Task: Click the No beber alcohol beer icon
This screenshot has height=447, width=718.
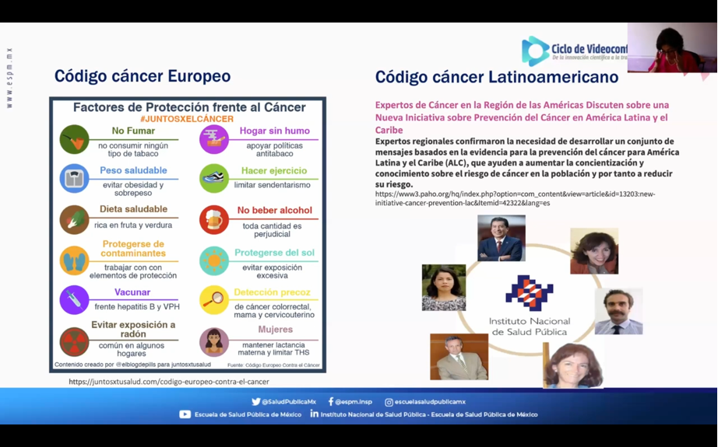Action: [214, 219]
